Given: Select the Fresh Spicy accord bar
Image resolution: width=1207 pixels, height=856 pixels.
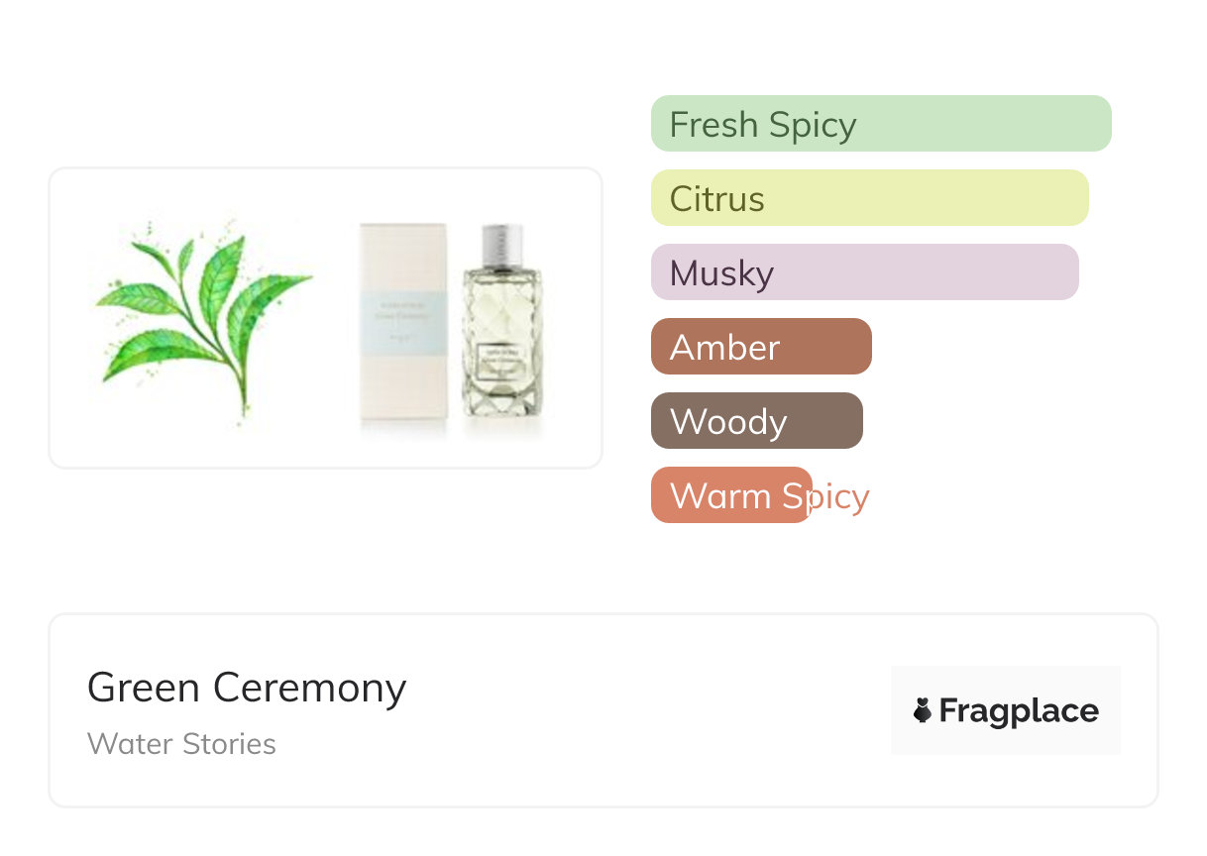Looking at the screenshot, I should pos(880,124).
